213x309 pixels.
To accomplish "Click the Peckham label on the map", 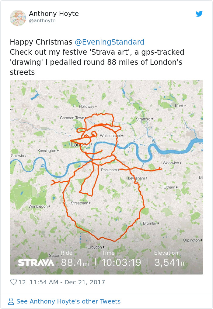I will pos(110,169).
